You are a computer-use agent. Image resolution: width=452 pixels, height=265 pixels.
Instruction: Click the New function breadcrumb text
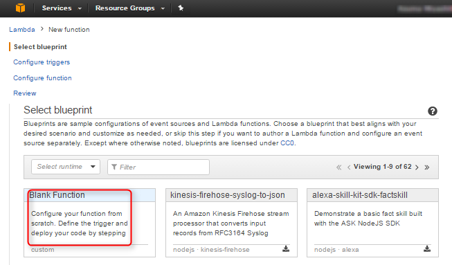point(69,29)
